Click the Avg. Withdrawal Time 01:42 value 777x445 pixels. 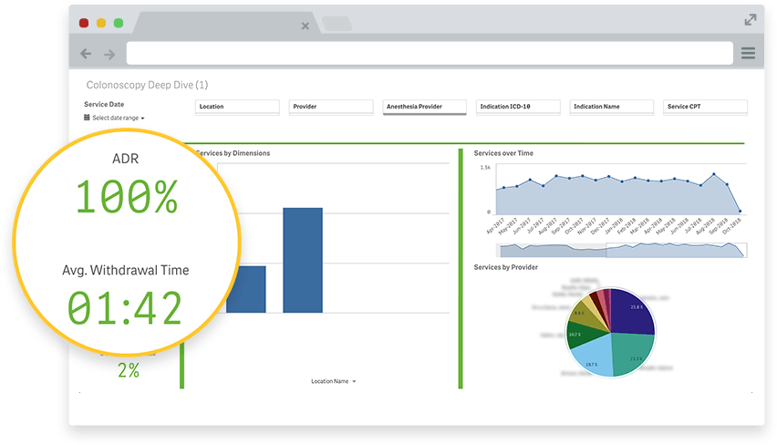125,307
